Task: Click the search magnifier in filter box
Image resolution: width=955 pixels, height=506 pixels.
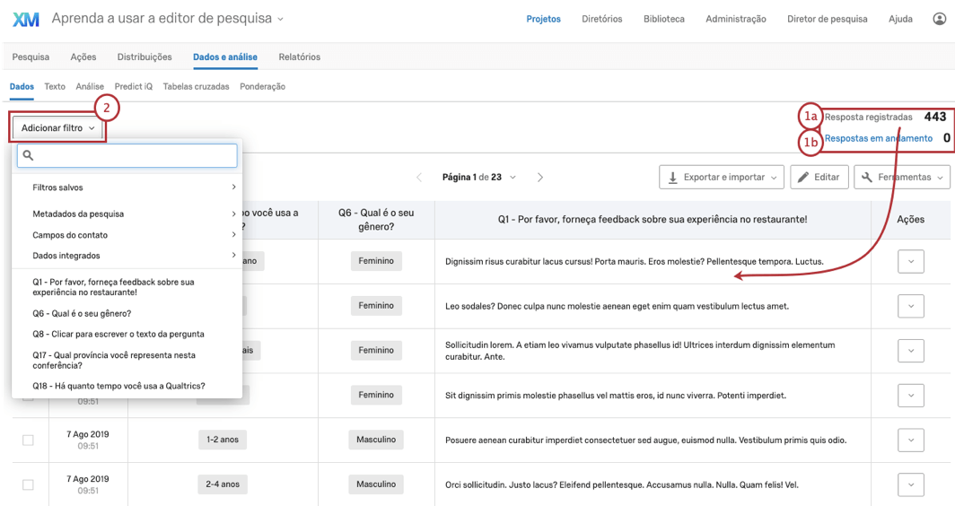Action: [28, 156]
